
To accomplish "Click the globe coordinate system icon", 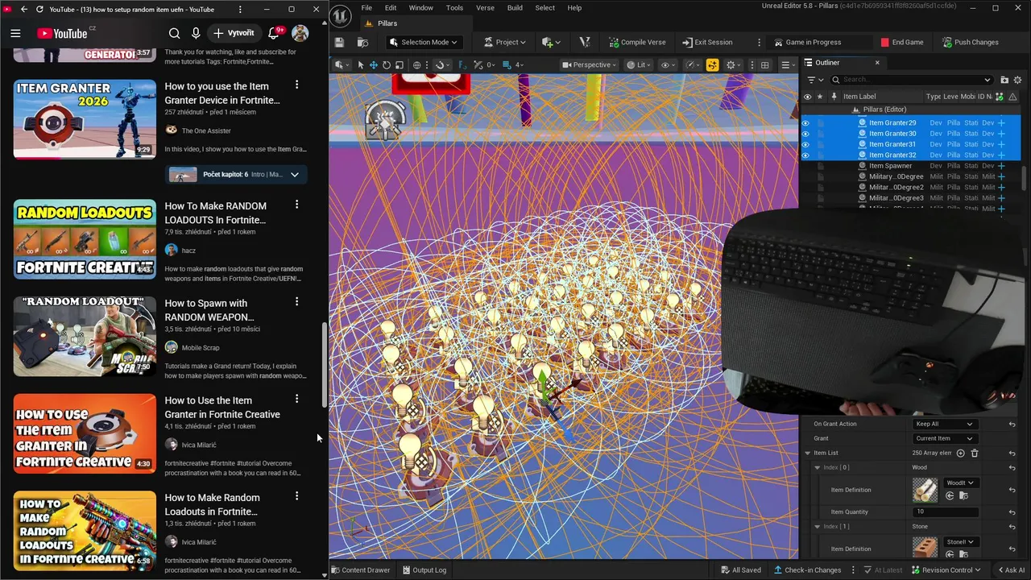I will [x=416, y=64].
